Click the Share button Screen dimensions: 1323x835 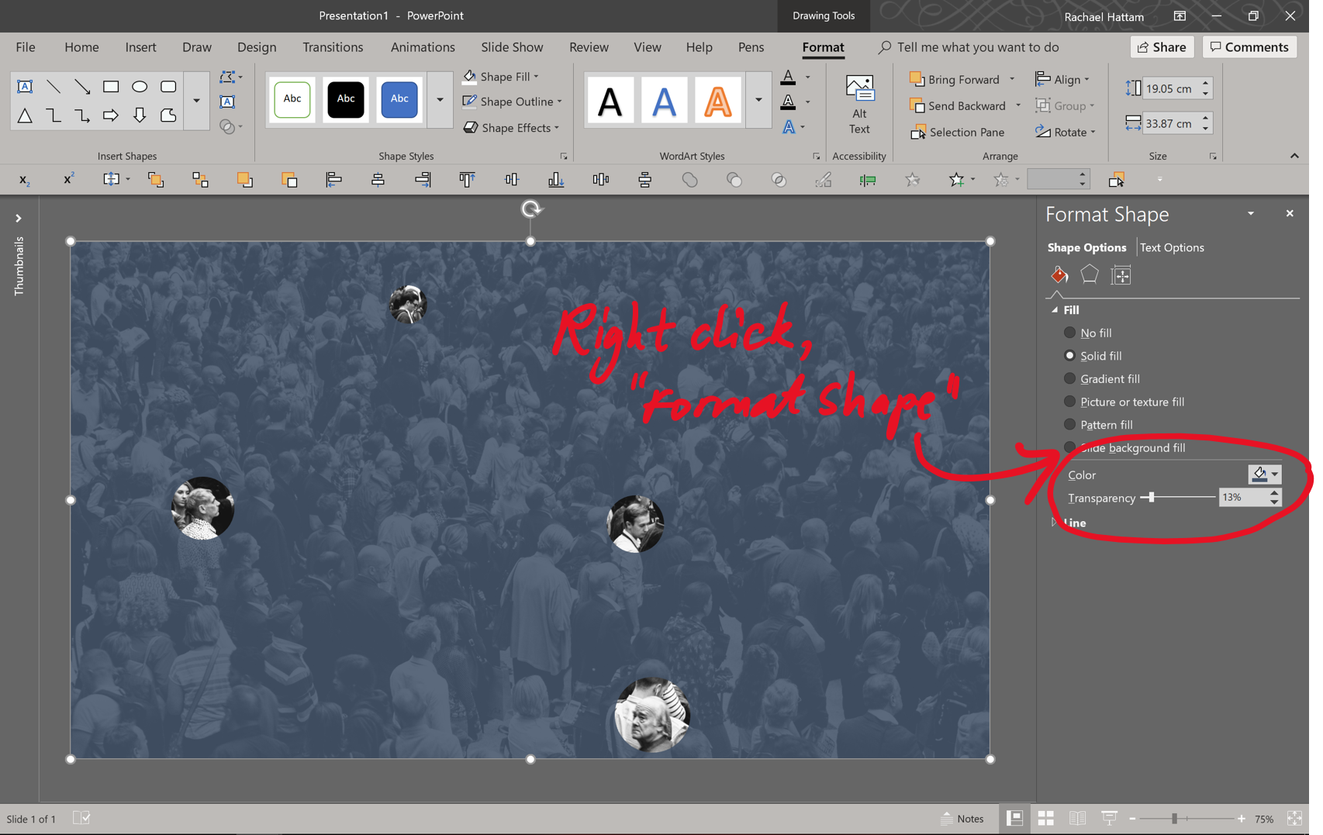point(1161,47)
